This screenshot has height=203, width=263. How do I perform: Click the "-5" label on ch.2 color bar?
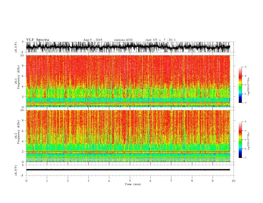(245, 140)
